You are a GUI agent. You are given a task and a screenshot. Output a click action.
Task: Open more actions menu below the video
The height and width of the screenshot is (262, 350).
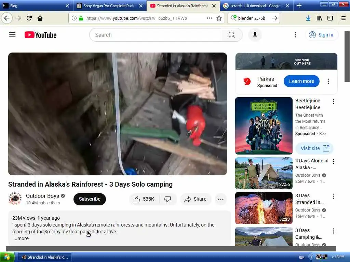click(221, 199)
